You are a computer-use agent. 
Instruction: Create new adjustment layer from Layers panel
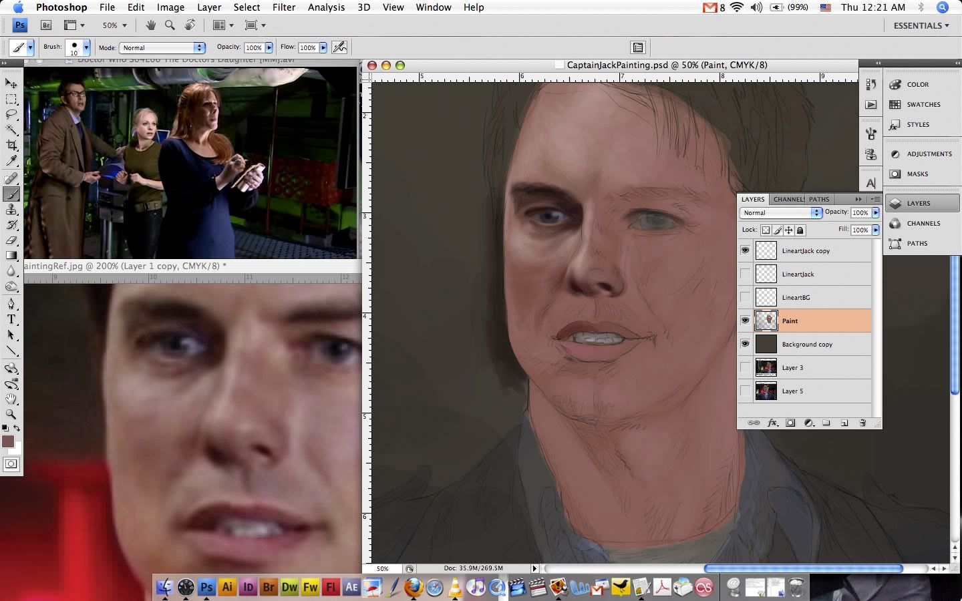point(808,423)
